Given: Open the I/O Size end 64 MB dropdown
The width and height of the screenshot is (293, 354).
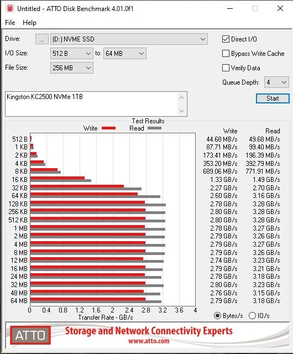Looking at the screenshot, I should (124, 54).
